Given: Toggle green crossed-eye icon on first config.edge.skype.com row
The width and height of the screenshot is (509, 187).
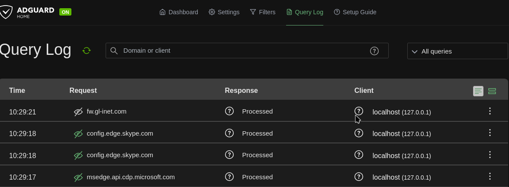Looking at the screenshot, I should (78, 134).
